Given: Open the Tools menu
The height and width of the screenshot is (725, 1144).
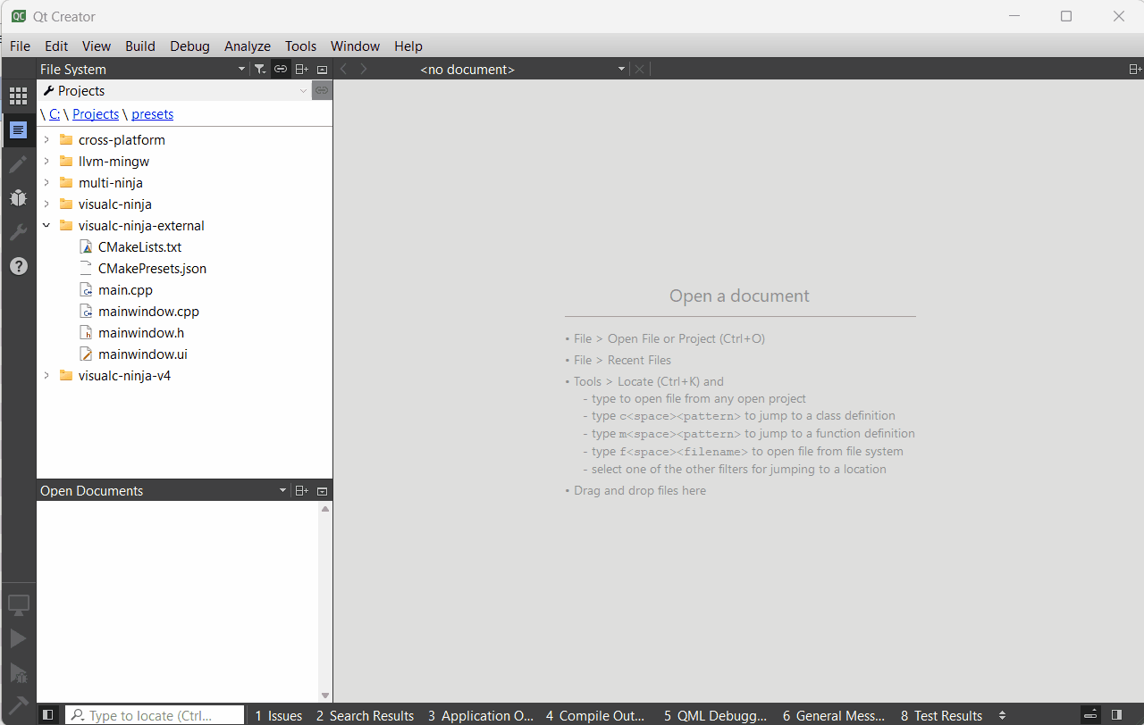Looking at the screenshot, I should 300,46.
